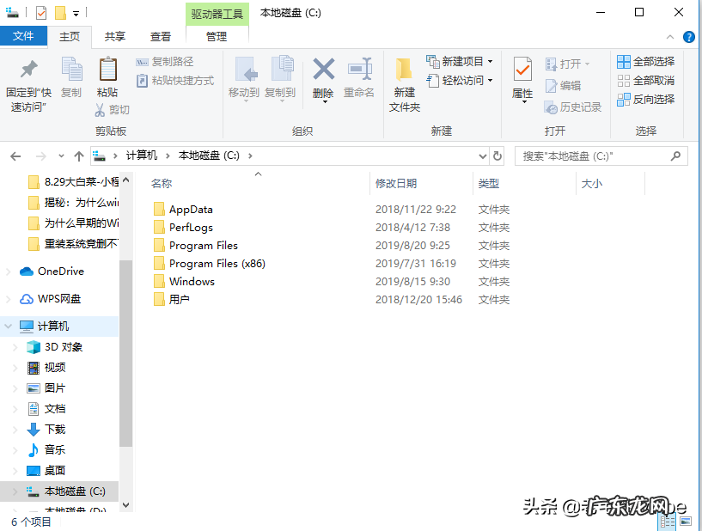Click the Up one level arrow
The height and width of the screenshot is (531, 702).
(x=79, y=156)
